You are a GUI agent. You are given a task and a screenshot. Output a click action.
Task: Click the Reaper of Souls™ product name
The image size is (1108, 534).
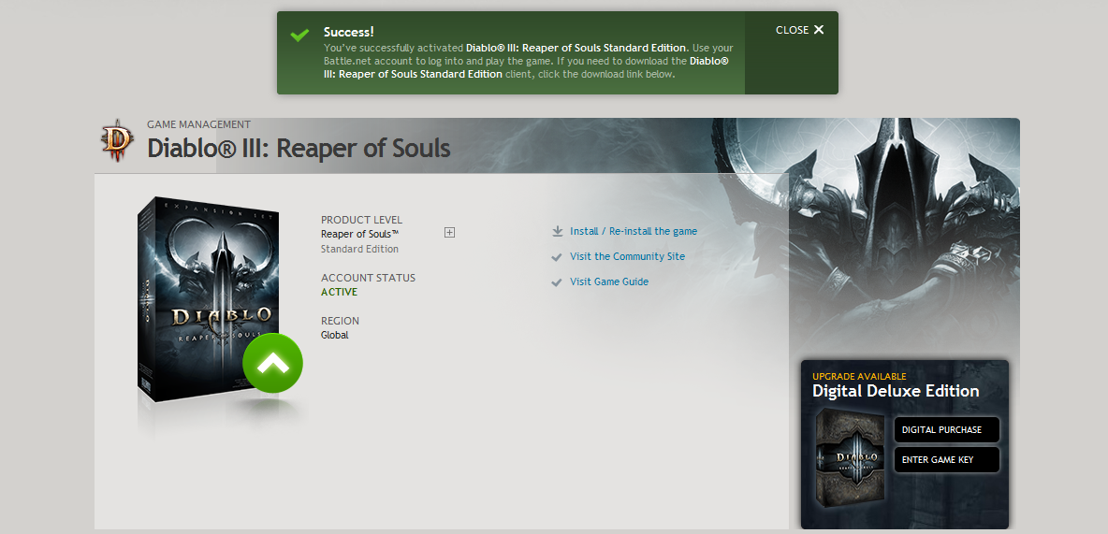360,234
